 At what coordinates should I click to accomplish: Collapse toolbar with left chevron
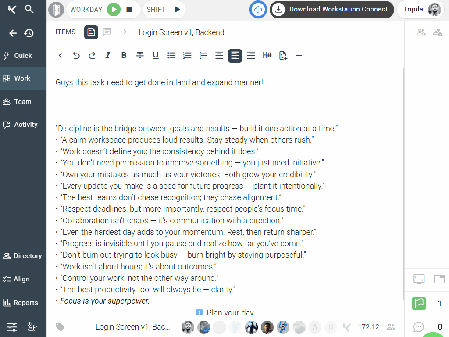[x=60, y=55]
